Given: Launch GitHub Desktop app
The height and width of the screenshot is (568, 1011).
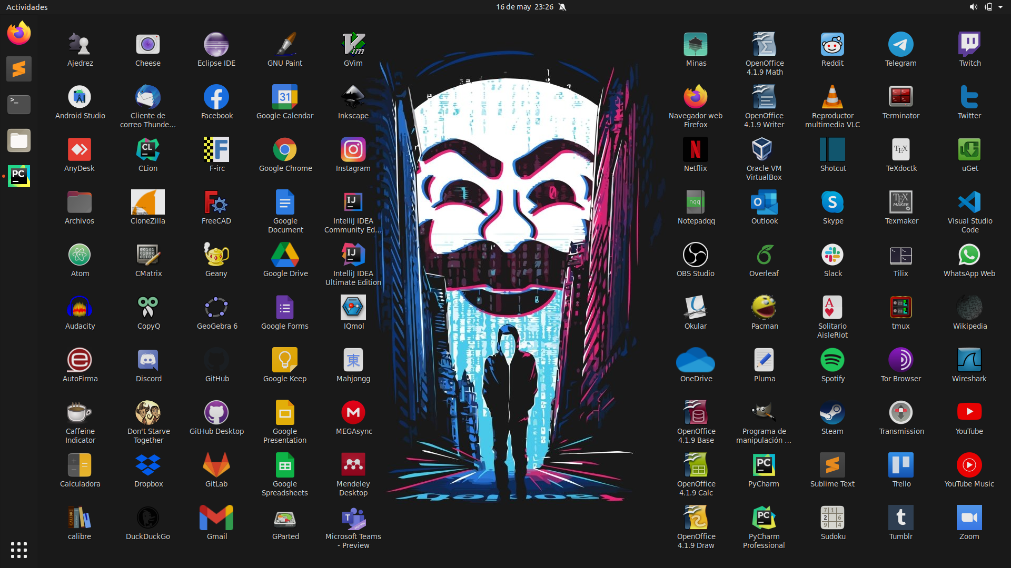Looking at the screenshot, I should point(216,413).
